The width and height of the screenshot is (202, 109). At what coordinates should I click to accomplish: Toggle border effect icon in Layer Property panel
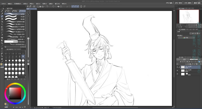coord(191,33)
